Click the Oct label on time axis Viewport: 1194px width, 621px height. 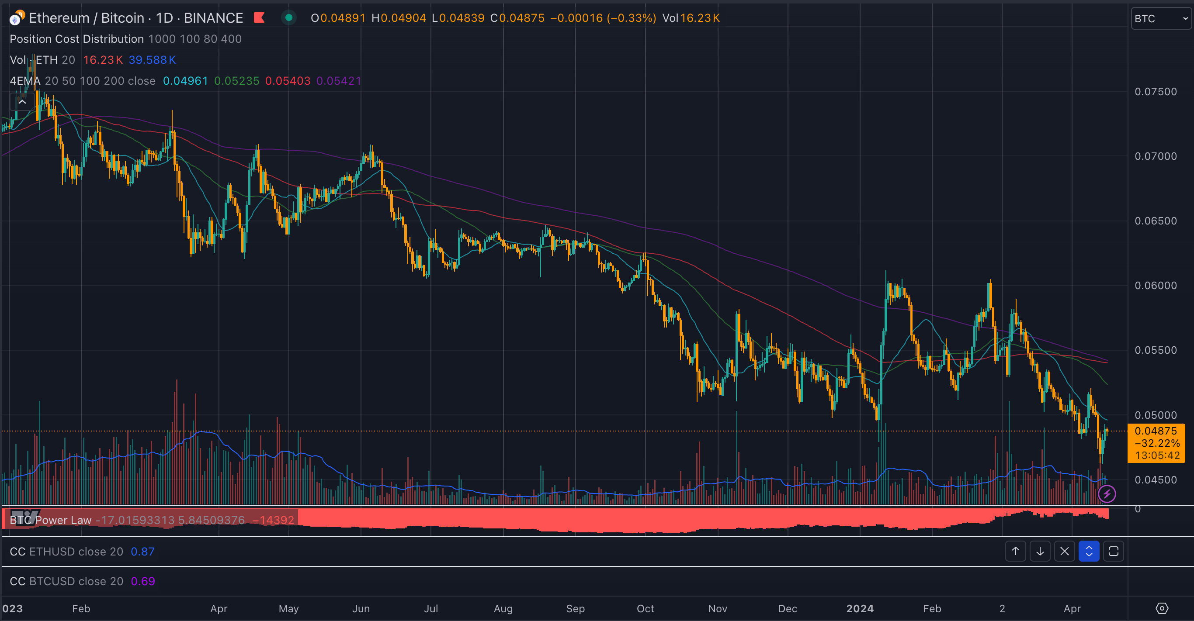645,608
